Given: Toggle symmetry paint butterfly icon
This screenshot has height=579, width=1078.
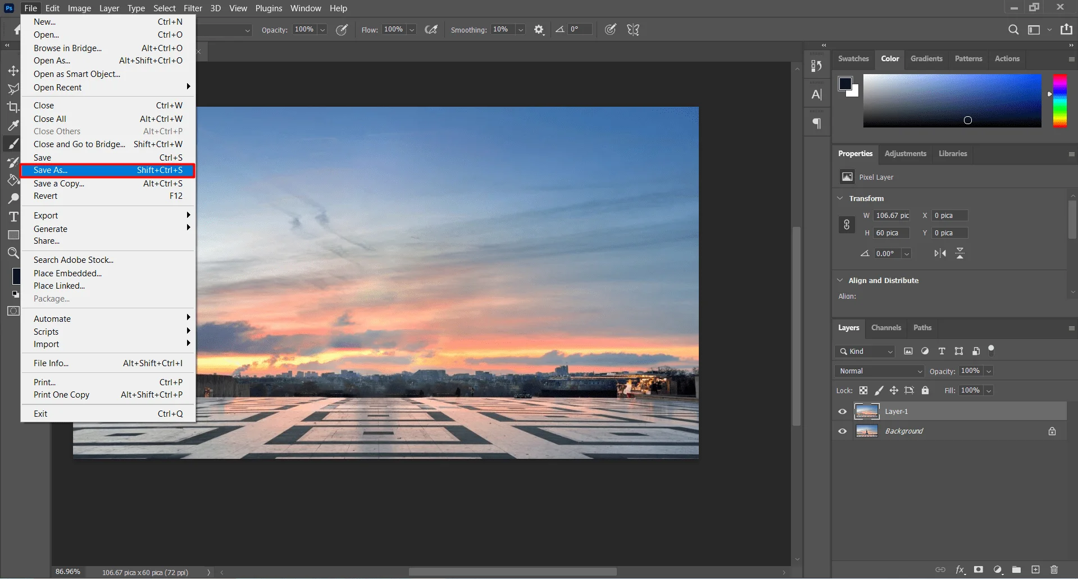Looking at the screenshot, I should [633, 30].
